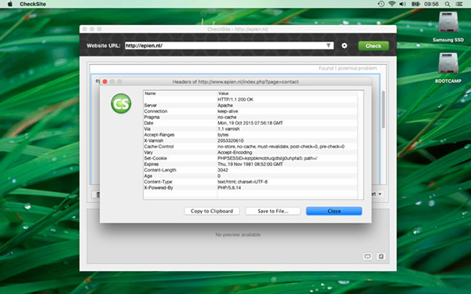The width and height of the screenshot is (471, 294).
Task: Open the volume control in menu bar
Action: (403, 4)
